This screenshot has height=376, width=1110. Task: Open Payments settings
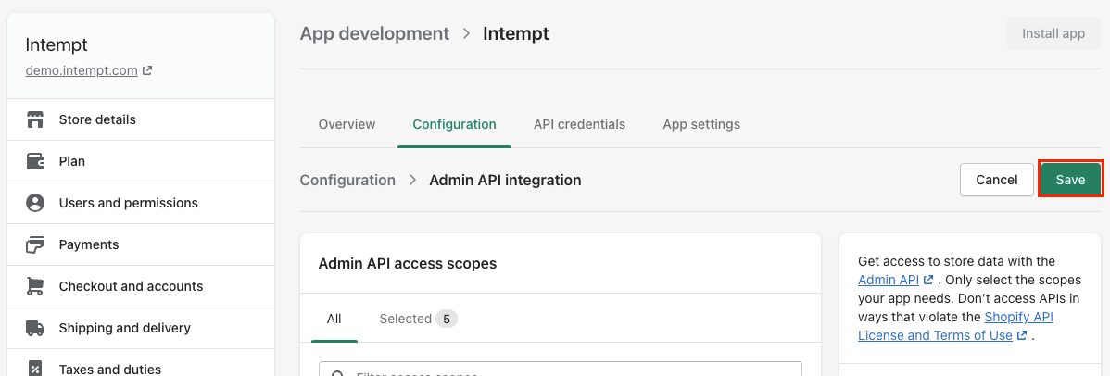pos(141,245)
